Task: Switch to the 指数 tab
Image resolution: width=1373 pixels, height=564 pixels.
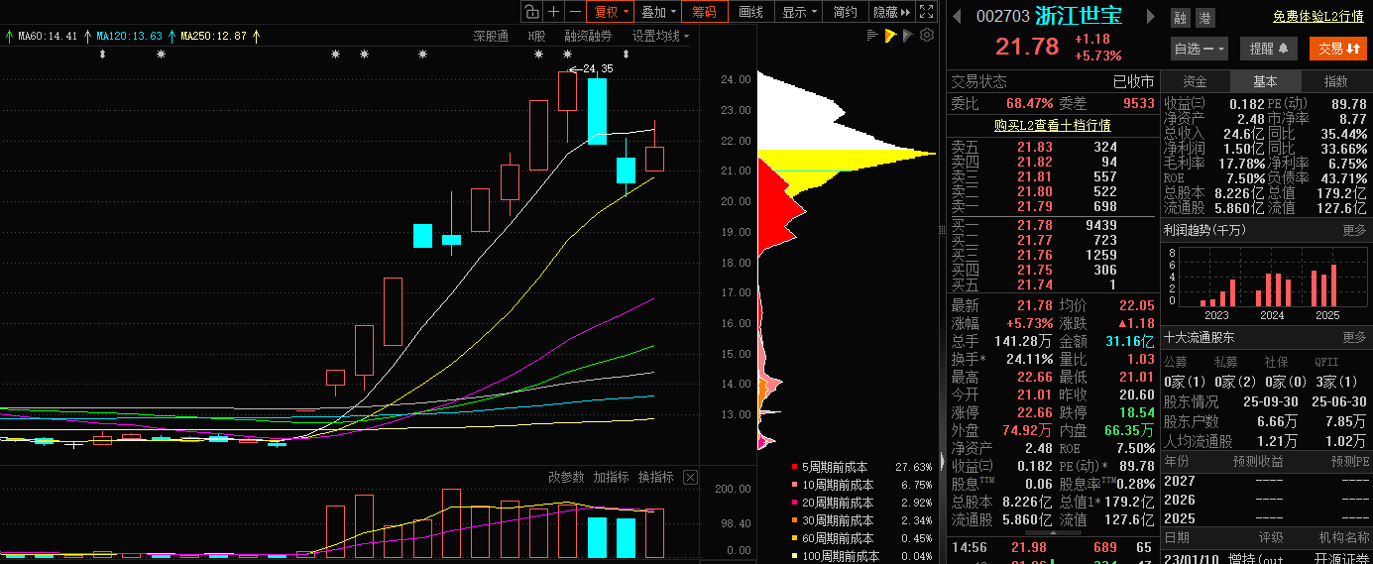Action: tap(1335, 82)
